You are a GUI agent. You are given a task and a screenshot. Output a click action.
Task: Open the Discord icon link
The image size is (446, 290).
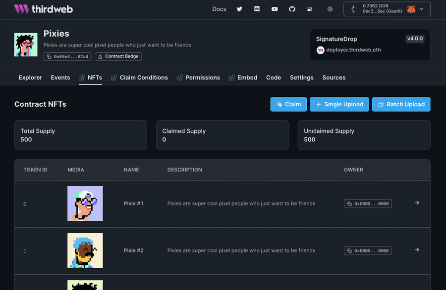coord(257,9)
